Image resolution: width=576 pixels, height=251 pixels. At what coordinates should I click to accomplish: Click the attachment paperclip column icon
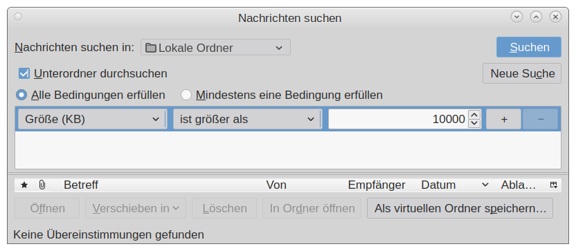42,185
